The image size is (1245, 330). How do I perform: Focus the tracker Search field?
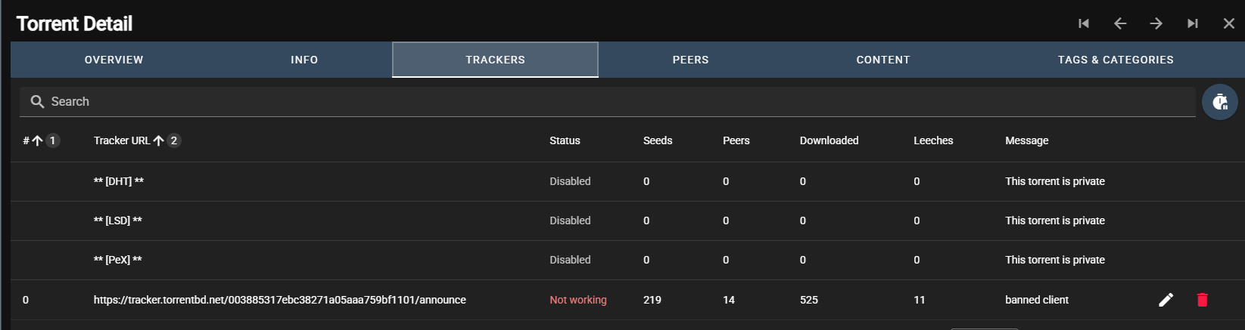point(608,101)
